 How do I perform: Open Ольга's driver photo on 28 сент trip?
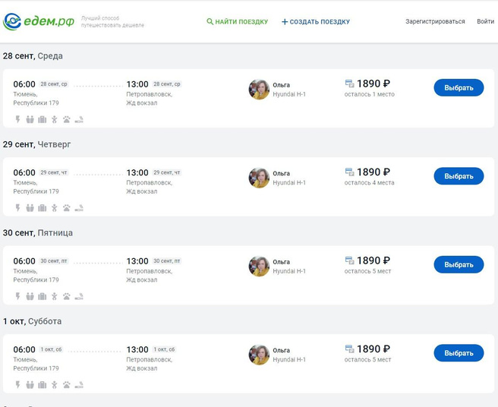click(x=259, y=89)
